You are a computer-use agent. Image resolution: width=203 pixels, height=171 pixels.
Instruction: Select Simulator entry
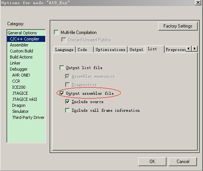tap(26, 111)
